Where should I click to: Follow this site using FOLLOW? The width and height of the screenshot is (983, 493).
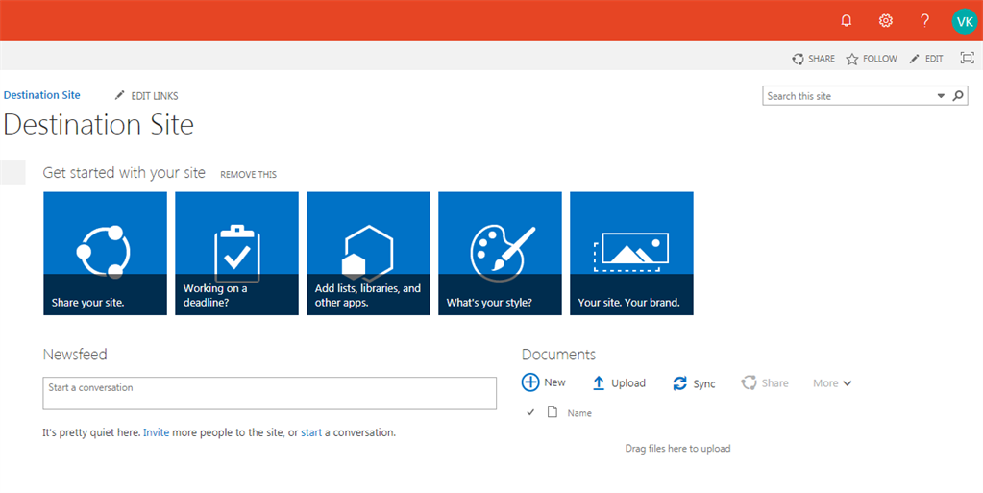(x=872, y=59)
